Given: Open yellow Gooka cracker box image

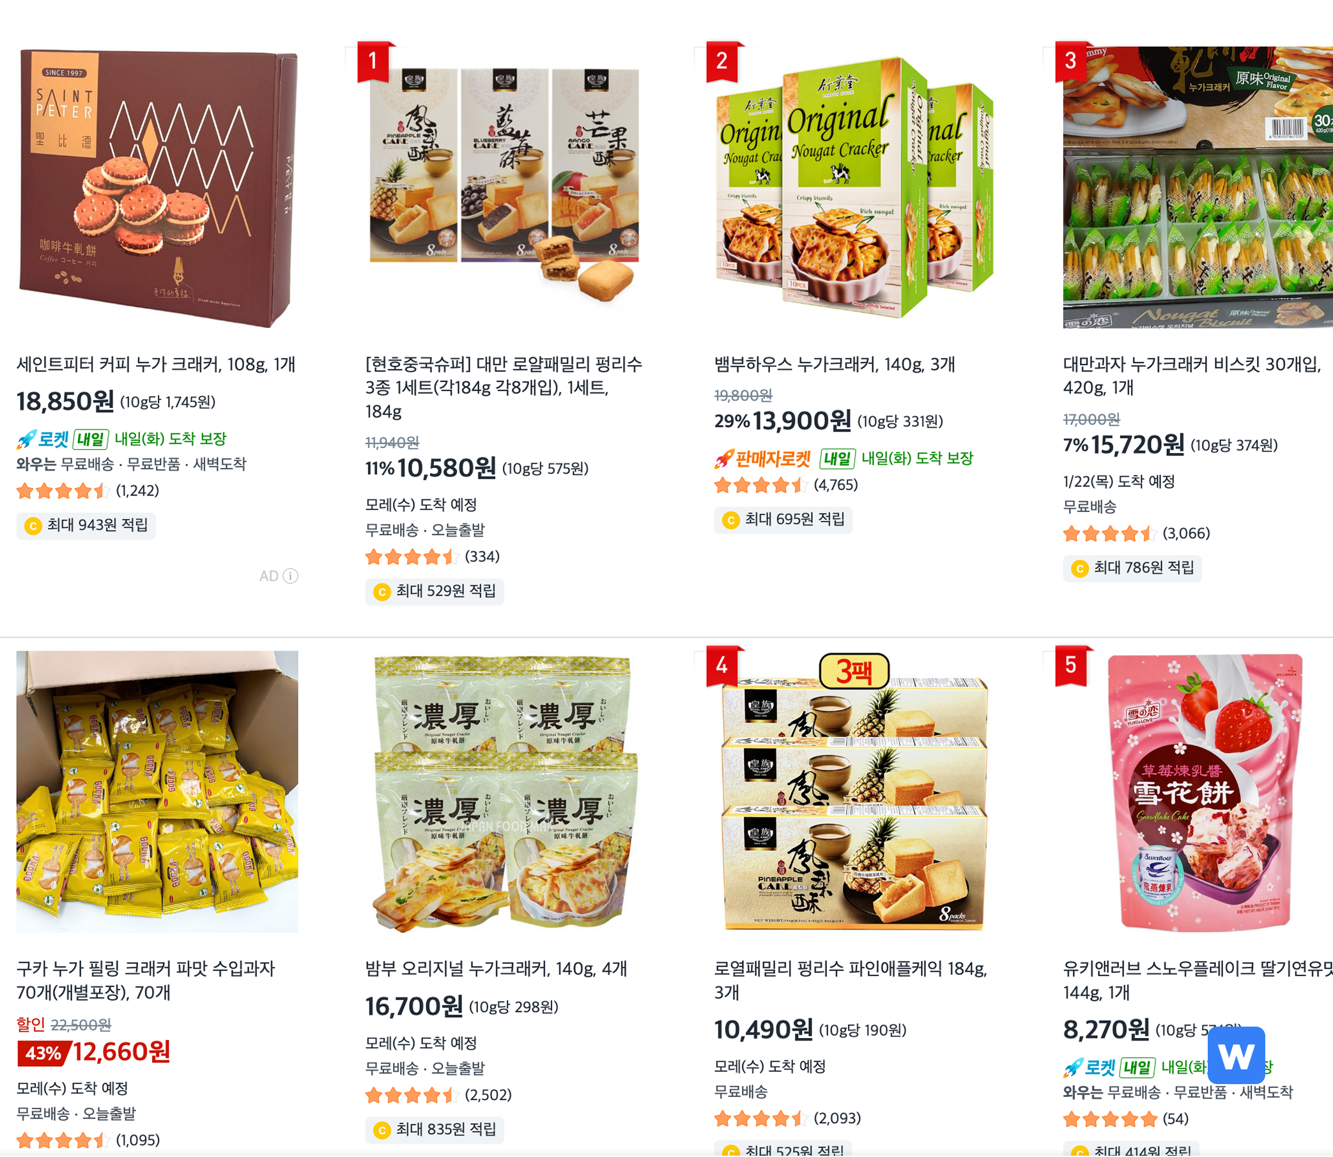Looking at the screenshot, I should click(x=157, y=791).
